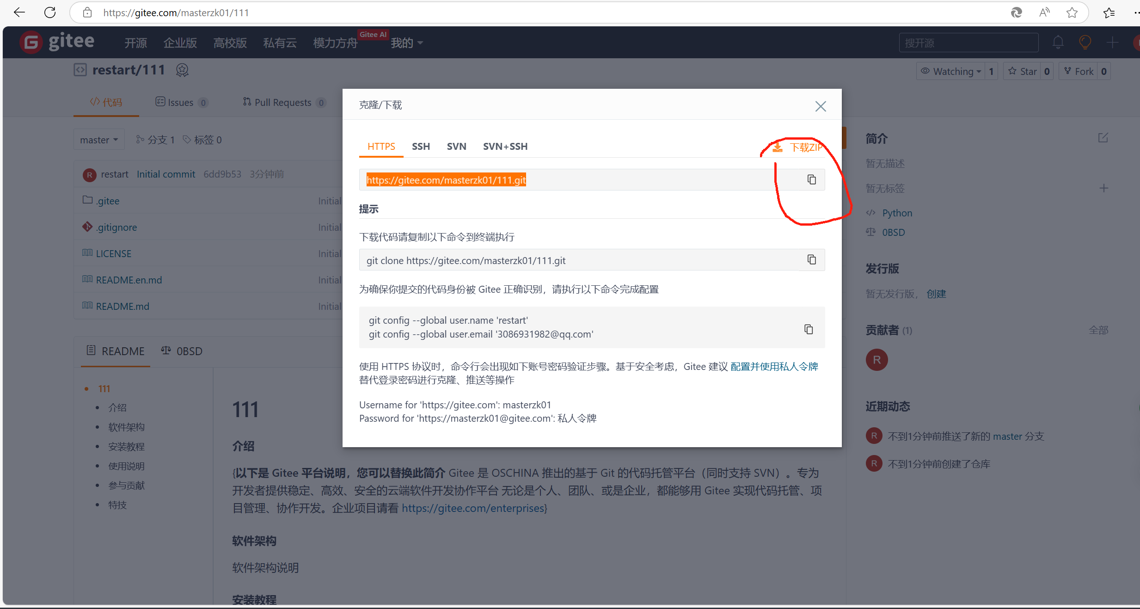Refresh the browser page
1140x609 pixels.
(50, 12)
